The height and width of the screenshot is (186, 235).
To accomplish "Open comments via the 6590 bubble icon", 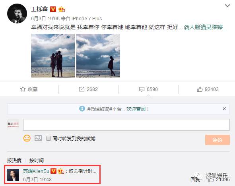I will click(x=142, y=89).
